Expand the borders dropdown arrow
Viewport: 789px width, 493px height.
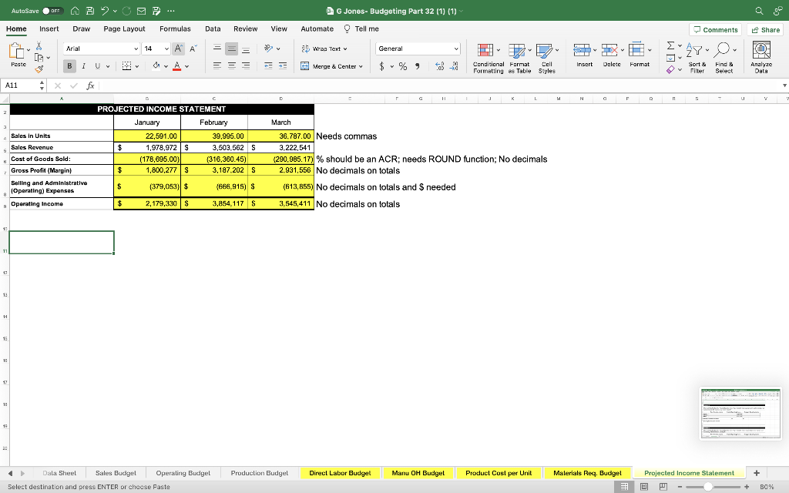click(137, 66)
